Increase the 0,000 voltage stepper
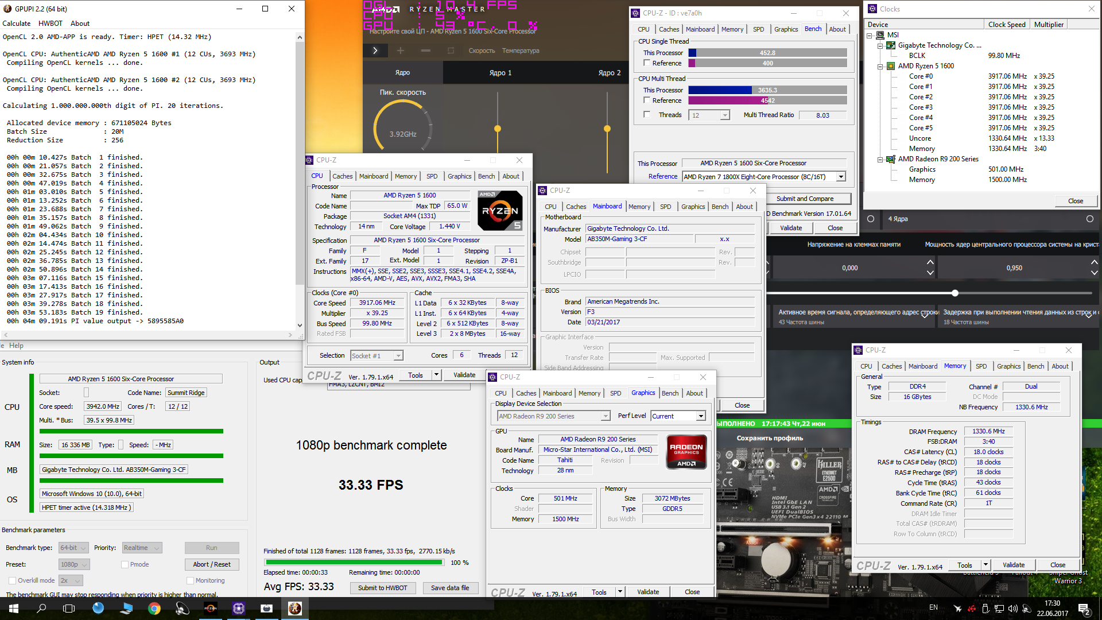This screenshot has width=1102, height=620. tap(930, 262)
